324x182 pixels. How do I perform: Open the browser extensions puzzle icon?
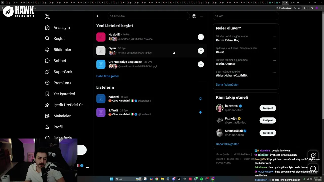(305, 8)
